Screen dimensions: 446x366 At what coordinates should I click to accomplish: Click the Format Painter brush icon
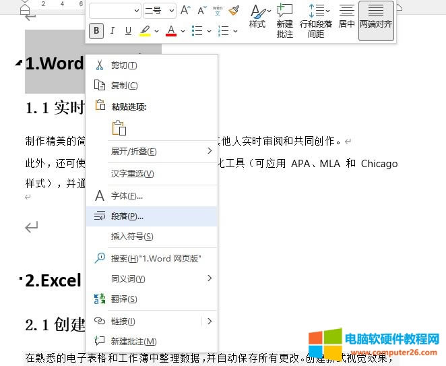click(x=234, y=10)
